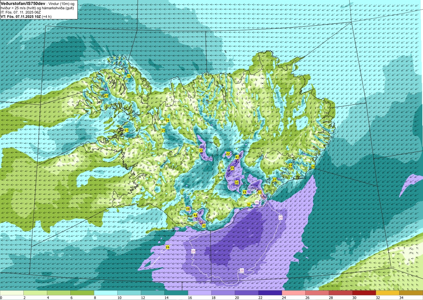Click the title text 'Veðurstofan/IS750dev'
The width and height of the screenshot is (423, 300).
click(x=23, y=3)
